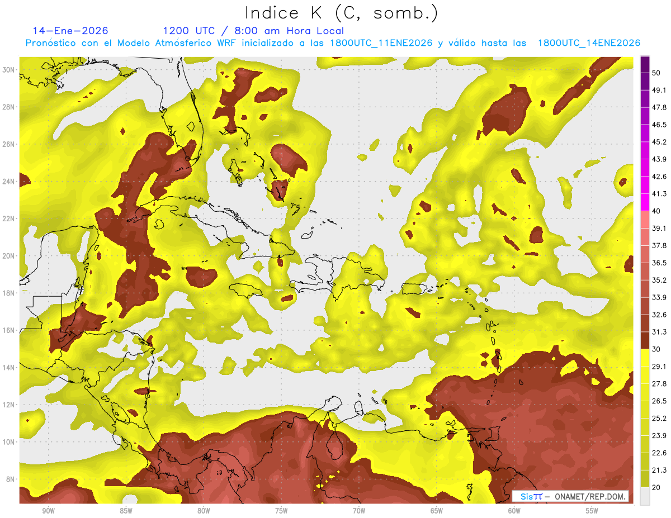Click the colorbar value 32.6
671x518 pixels.
659,315
